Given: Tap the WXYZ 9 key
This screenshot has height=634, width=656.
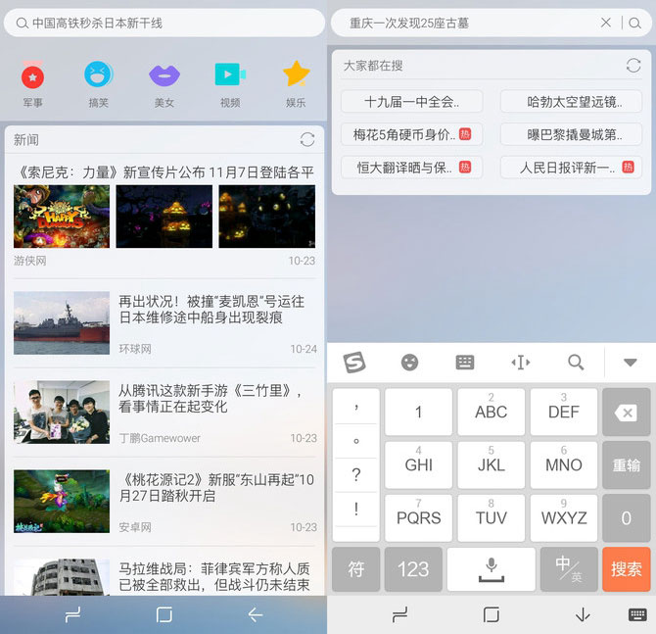Looking at the screenshot, I should click(x=564, y=518).
